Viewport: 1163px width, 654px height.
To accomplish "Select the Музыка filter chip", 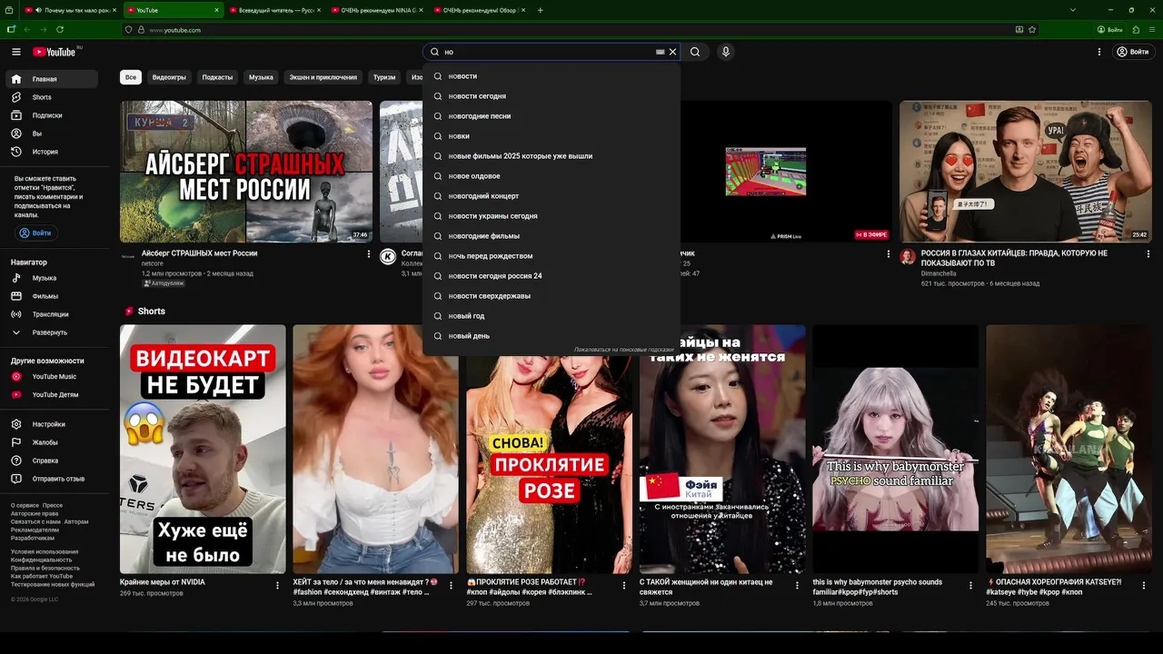I will pos(261,77).
